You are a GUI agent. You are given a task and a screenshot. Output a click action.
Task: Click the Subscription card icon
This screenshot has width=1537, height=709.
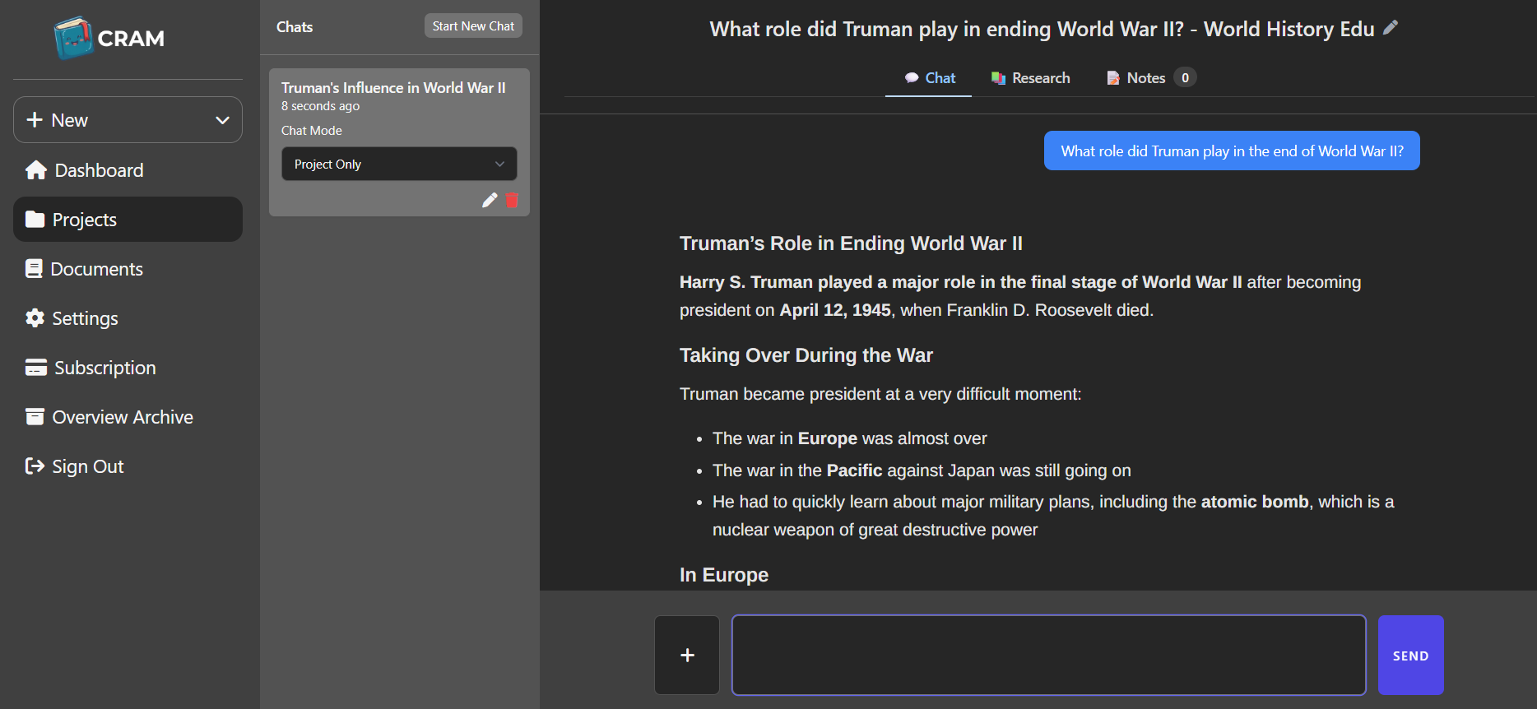tap(35, 368)
